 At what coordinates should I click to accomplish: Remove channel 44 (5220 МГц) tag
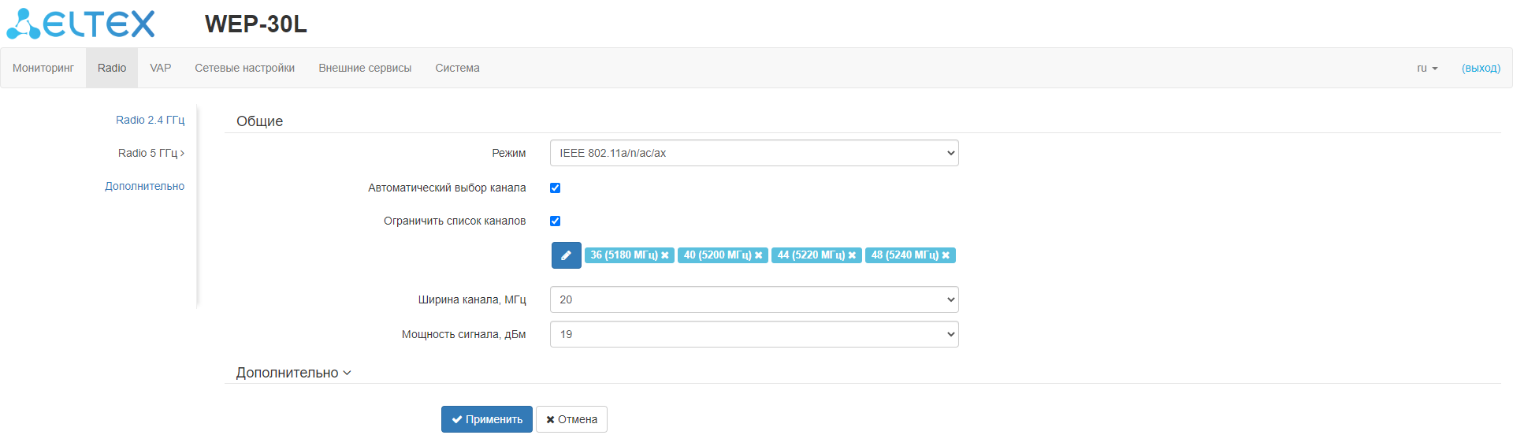pyautogui.click(x=852, y=255)
